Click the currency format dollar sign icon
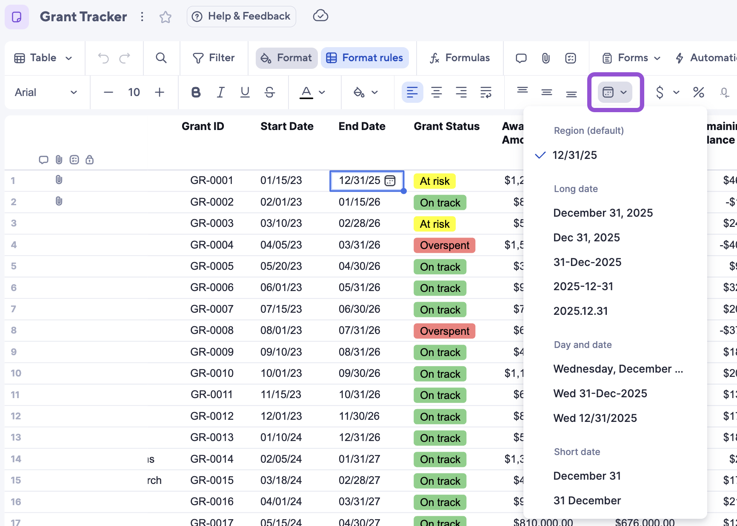The width and height of the screenshot is (737, 526). [x=659, y=92]
